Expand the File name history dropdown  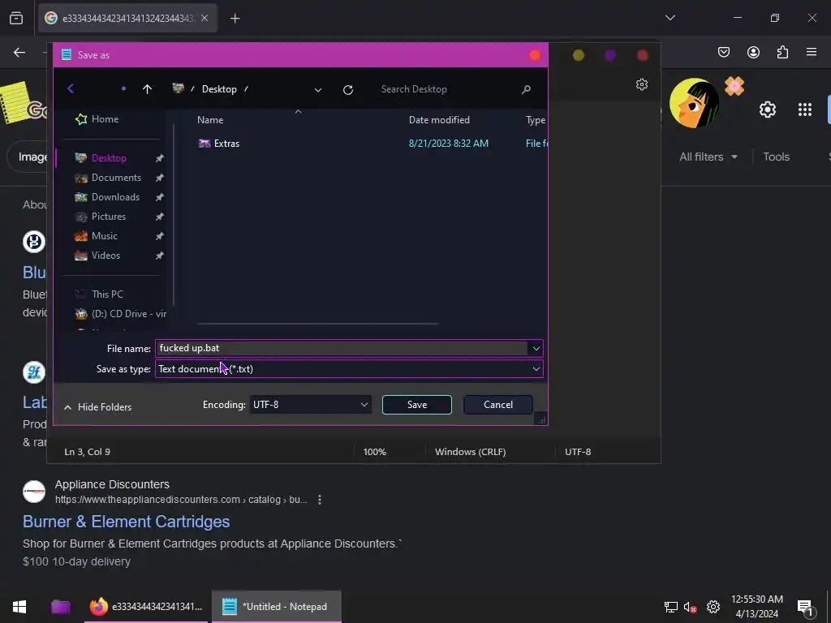(x=536, y=349)
